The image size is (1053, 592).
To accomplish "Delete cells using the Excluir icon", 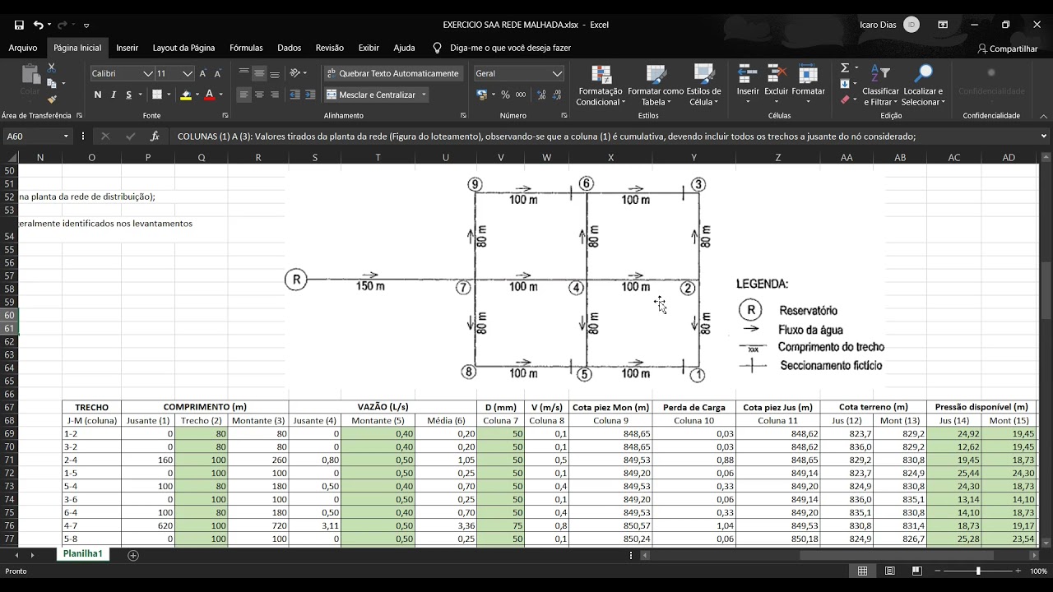I will tap(776, 81).
